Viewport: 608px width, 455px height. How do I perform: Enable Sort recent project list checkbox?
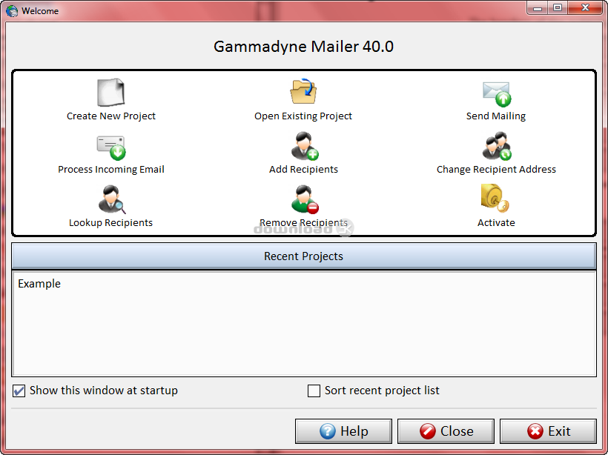click(314, 391)
